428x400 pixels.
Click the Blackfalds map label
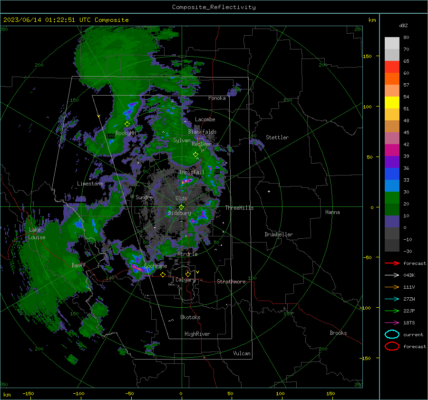click(x=202, y=132)
